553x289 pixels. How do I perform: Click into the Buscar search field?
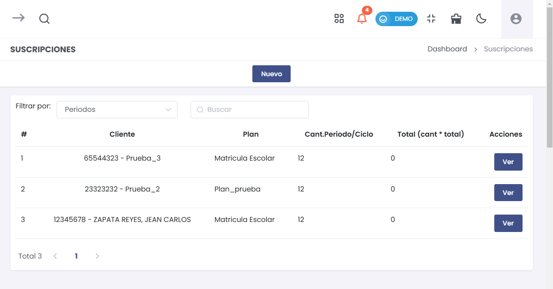tap(255, 110)
